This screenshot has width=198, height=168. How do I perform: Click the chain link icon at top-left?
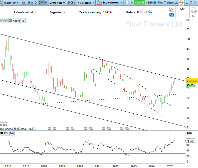coord(1,3)
